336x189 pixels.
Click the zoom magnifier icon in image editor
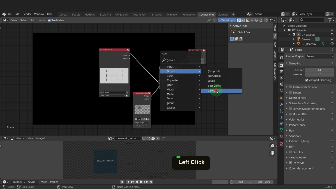point(272,146)
